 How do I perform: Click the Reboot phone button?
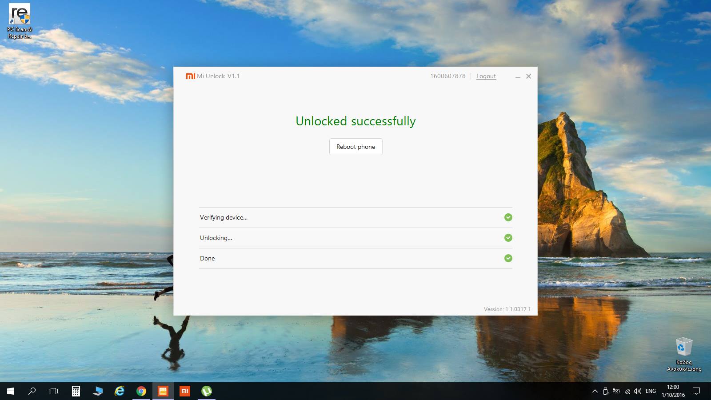355,147
